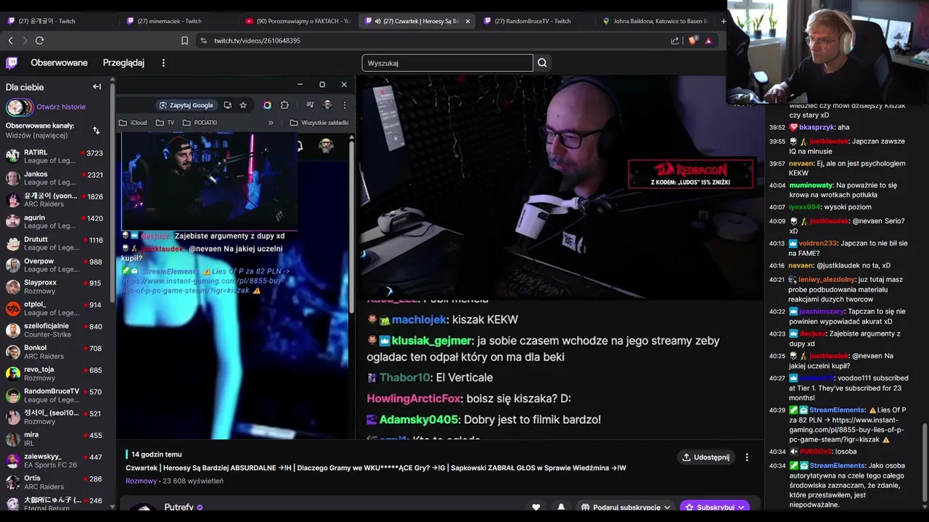Click the site settings icon beside URL
The image size is (929, 522).
(203, 41)
